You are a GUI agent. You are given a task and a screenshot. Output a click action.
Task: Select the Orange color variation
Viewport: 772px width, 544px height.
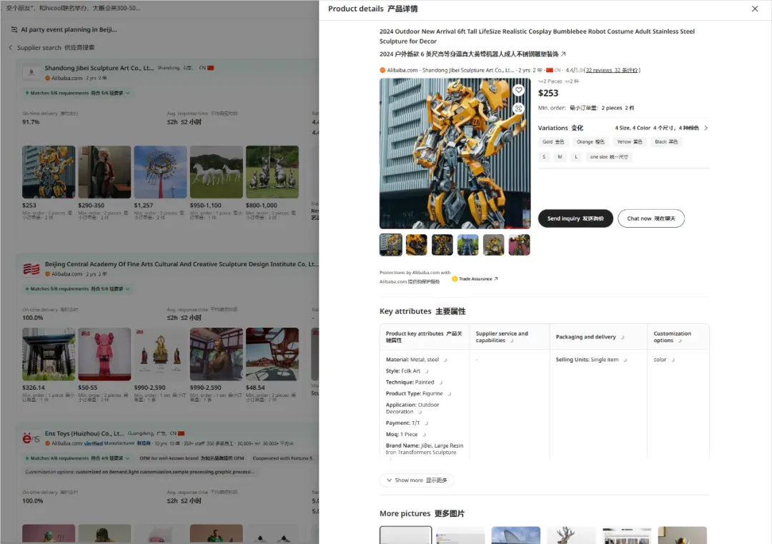[x=590, y=141]
